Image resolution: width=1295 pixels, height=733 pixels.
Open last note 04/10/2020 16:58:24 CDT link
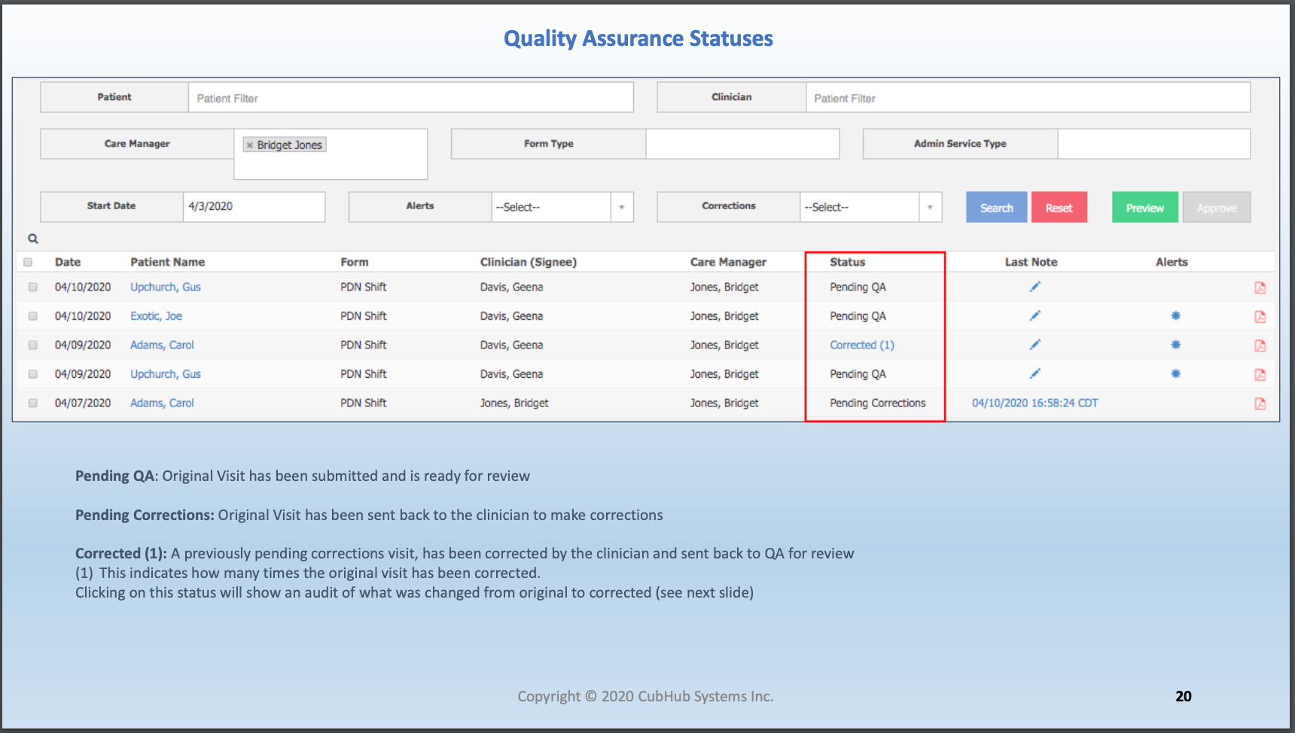click(1035, 403)
